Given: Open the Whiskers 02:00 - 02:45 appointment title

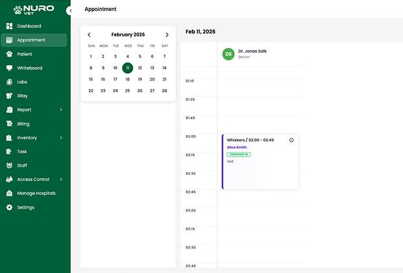Looking at the screenshot, I should pyautogui.click(x=250, y=140).
